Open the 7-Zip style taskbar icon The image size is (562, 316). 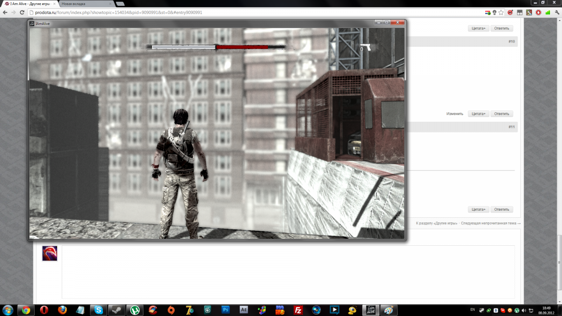[x=189, y=310]
